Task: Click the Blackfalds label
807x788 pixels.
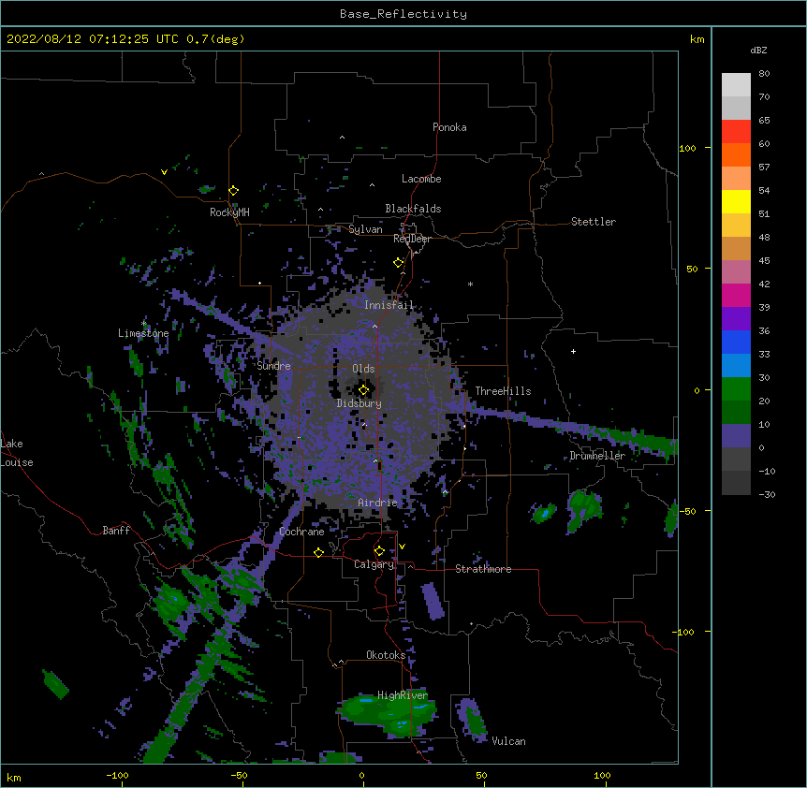Action: pyautogui.click(x=413, y=209)
